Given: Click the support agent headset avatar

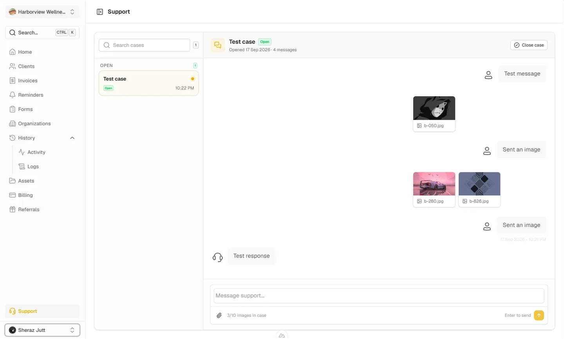Looking at the screenshot, I should pyautogui.click(x=218, y=257).
